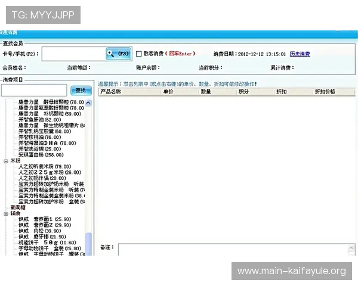The image size is (358, 286).
Task: Focus the 消费项目 search box
Action: 34,91
